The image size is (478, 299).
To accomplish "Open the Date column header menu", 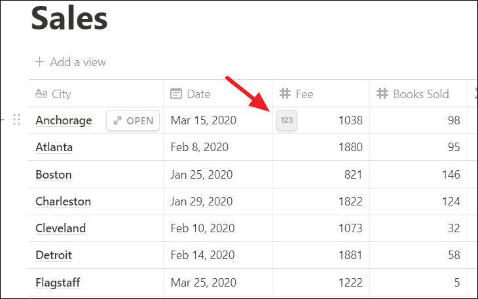I will tap(218, 94).
